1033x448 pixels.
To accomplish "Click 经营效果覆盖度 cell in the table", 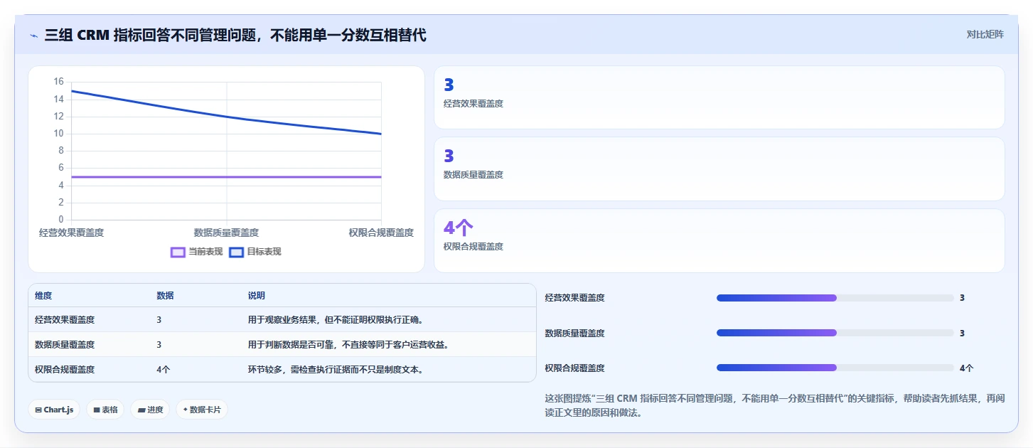I will (x=65, y=320).
